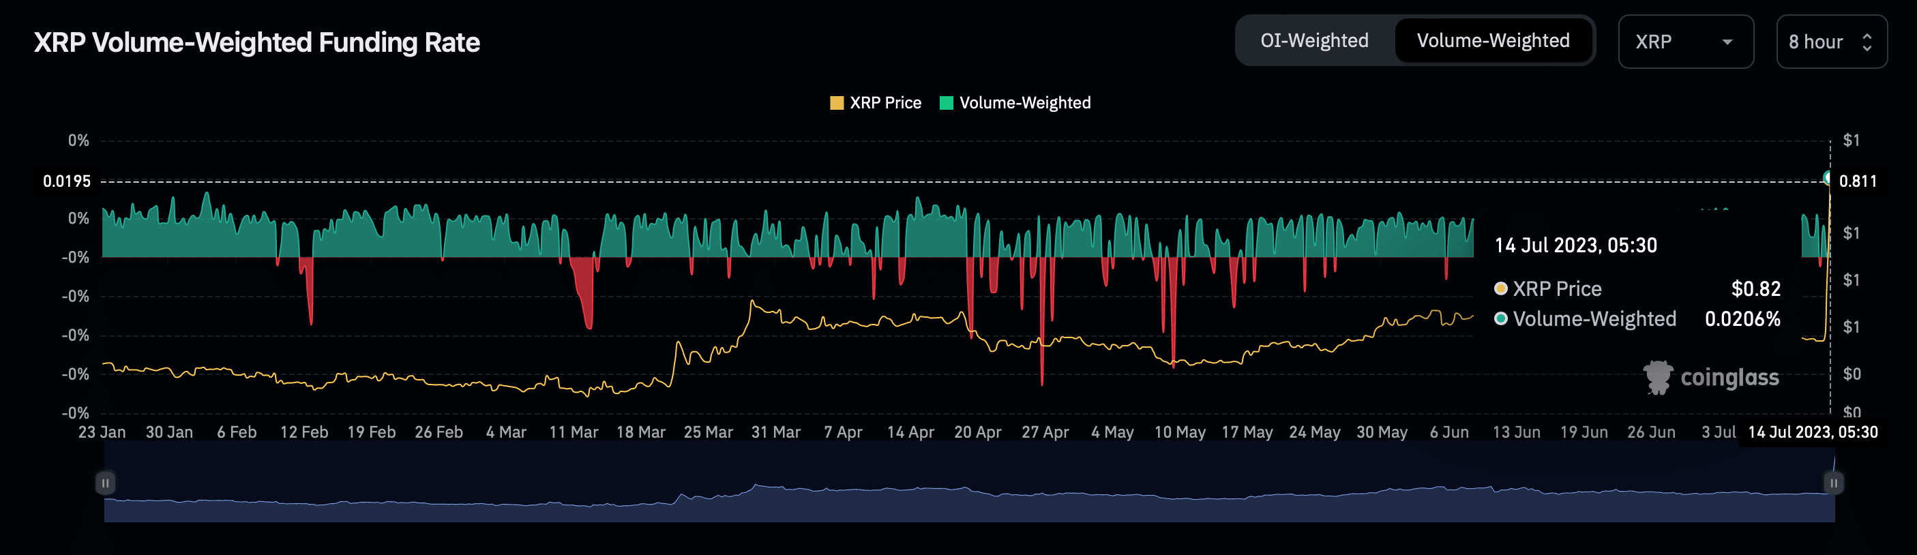Click the tooltip date 14 Jul 2023, 05:30
Screen dimensions: 1917x555
click(x=1576, y=245)
